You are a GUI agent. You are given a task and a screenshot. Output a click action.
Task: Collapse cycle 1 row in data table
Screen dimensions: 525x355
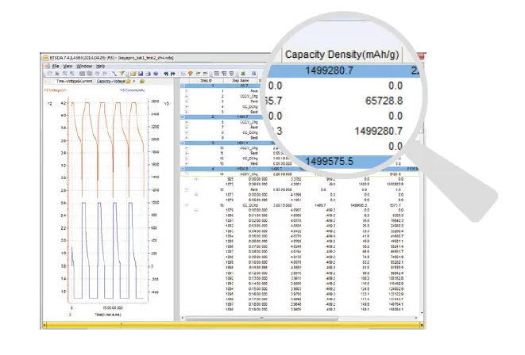[x=183, y=85]
